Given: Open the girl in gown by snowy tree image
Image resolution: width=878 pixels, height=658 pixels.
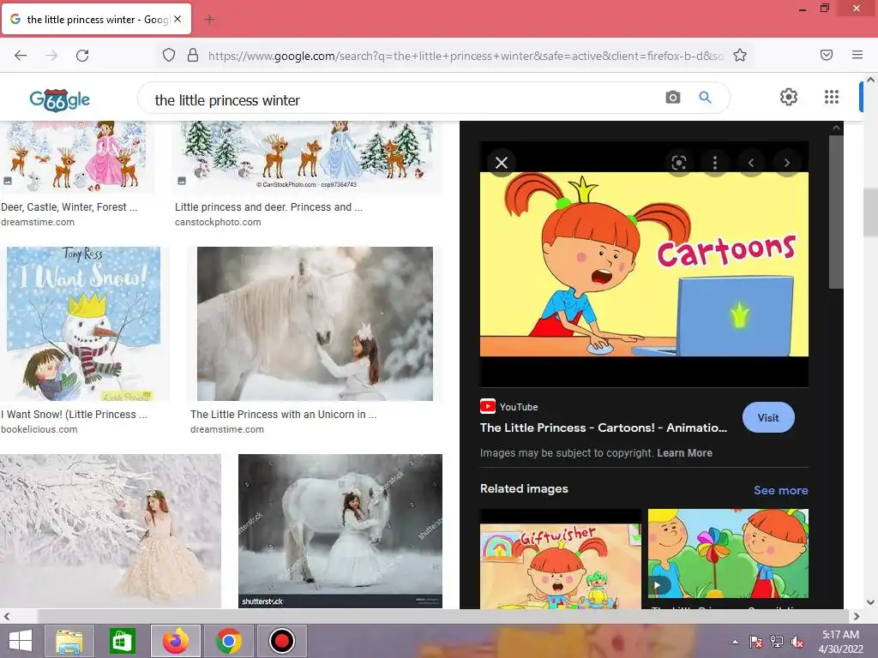Looking at the screenshot, I should [x=111, y=531].
